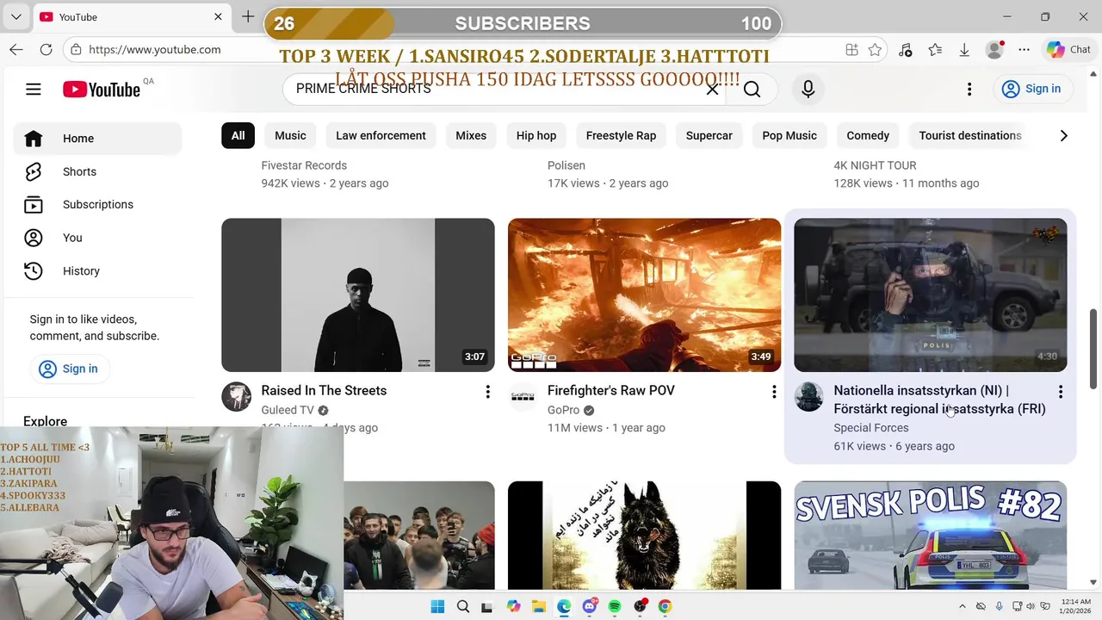Open History in the sidebar

click(x=97, y=270)
